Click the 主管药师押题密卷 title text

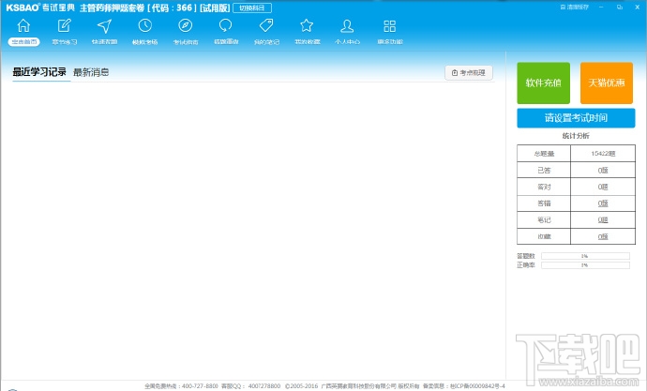coord(112,8)
